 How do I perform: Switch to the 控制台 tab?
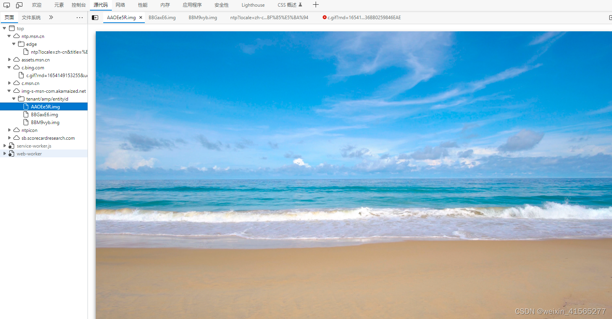[x=79, y=5]
